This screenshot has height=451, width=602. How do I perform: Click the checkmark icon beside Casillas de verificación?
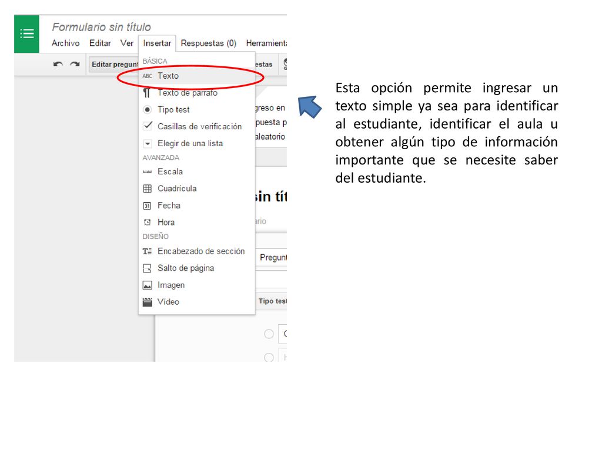pos(148,126)
